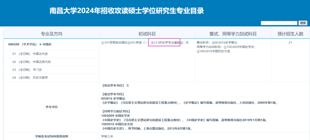Click the 1003010 中国历史文选 heading
Image resolution: width=310 pixels, height=140 pixels.
click(x=117, y=124)
